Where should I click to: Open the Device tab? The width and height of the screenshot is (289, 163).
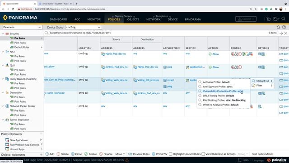(x=172, y=19)
